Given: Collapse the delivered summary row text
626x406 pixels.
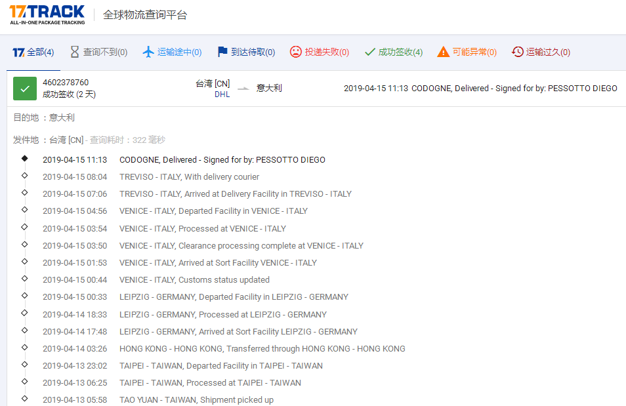Looking at the screenshot, I should pos(480,89).
